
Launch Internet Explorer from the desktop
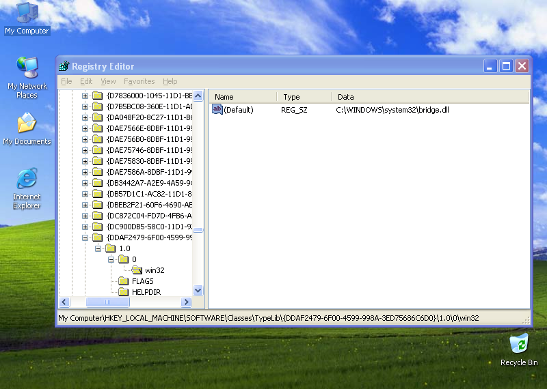27,179
